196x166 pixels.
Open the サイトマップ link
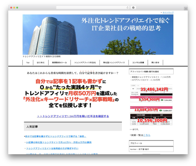[x=168, y=13]
